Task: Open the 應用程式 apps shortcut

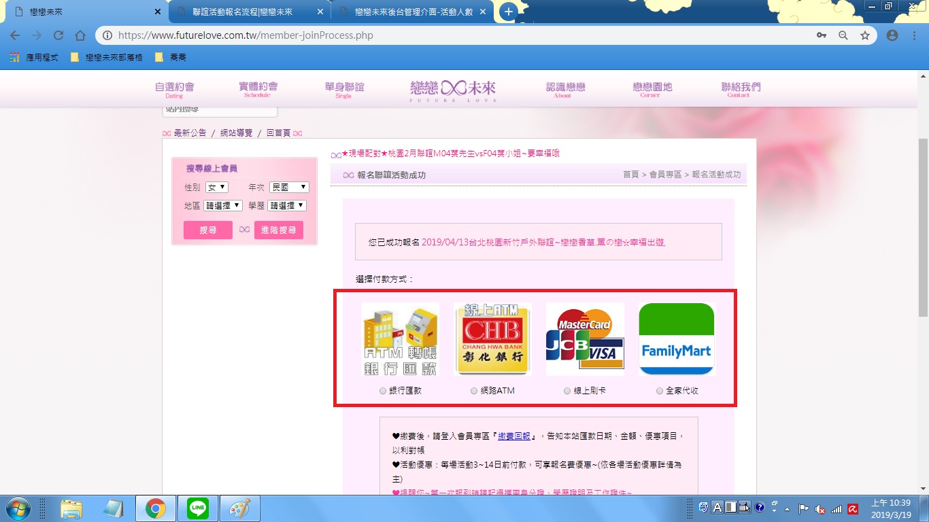Action: tap(35, 57)
